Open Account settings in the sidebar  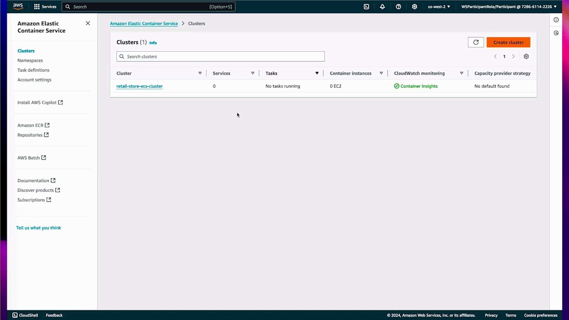pyautogui.click(x=35, y=80)
